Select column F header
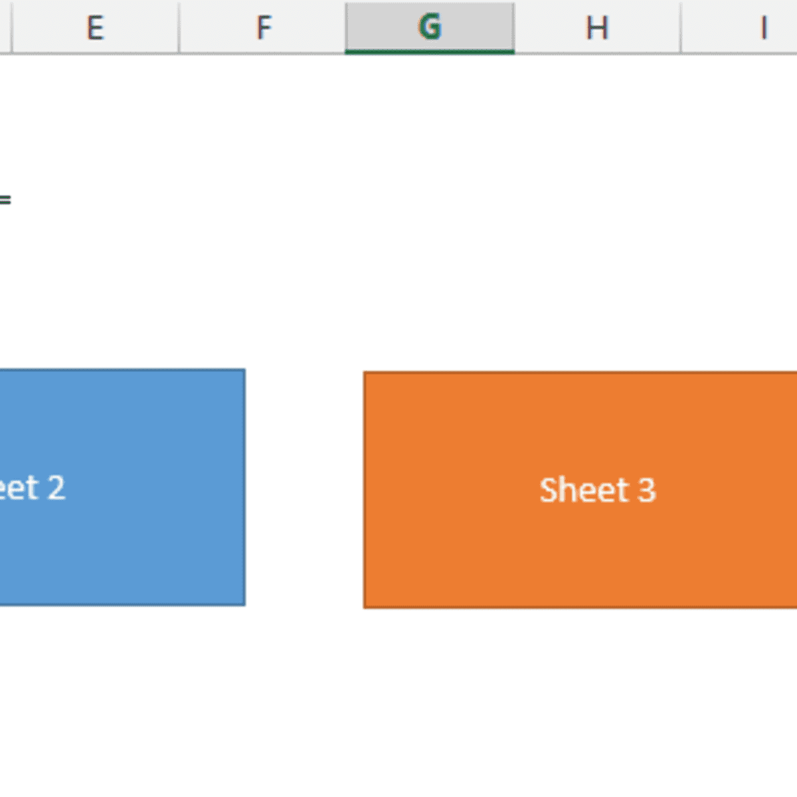Image resolution: width=797 pixels, height=797 pixels. tap(264, 27)
